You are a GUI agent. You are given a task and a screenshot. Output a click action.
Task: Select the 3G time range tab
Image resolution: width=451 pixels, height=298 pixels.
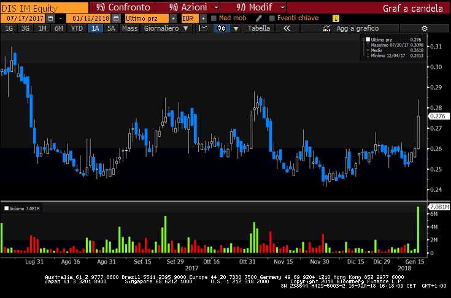tap(25, 28)
